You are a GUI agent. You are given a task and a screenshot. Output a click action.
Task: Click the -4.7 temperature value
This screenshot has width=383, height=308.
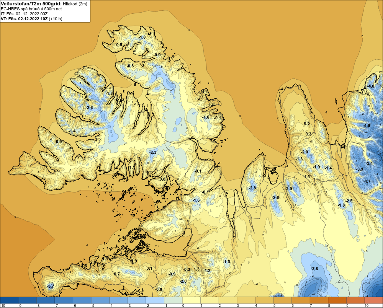pos(367,181)
